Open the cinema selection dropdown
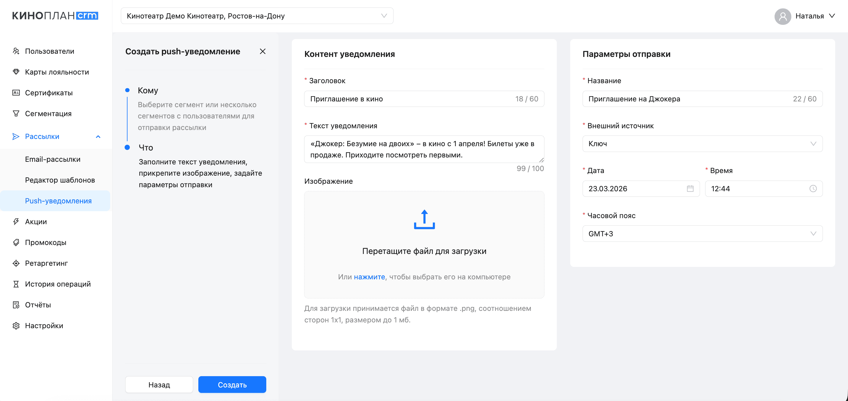This screenshot has height=401, width=848. point(257,16)
